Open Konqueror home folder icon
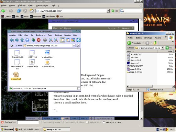This screenshot has height=132, width=176. 27,40
